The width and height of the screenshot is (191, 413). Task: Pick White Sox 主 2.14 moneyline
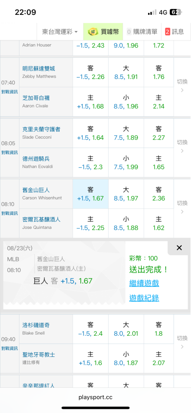(x=159, y=102)
